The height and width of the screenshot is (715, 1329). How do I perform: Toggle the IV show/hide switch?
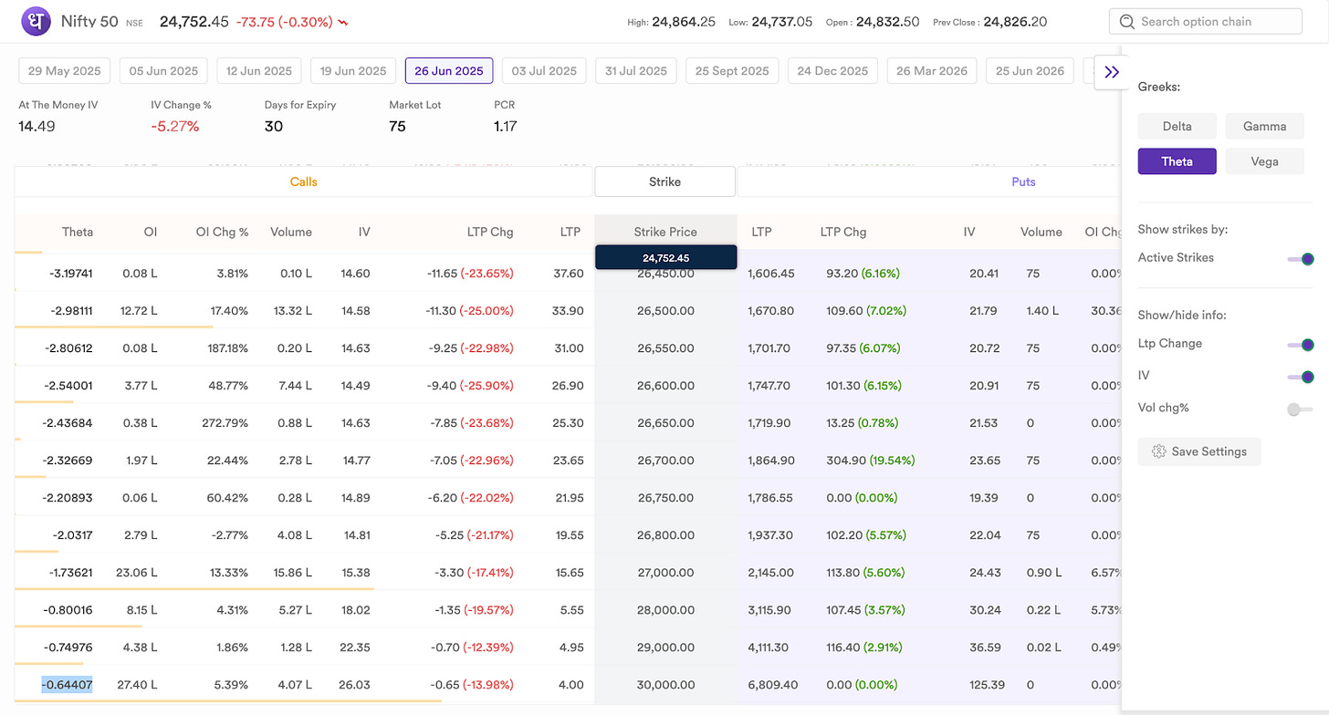click(x=1301, y=377)
